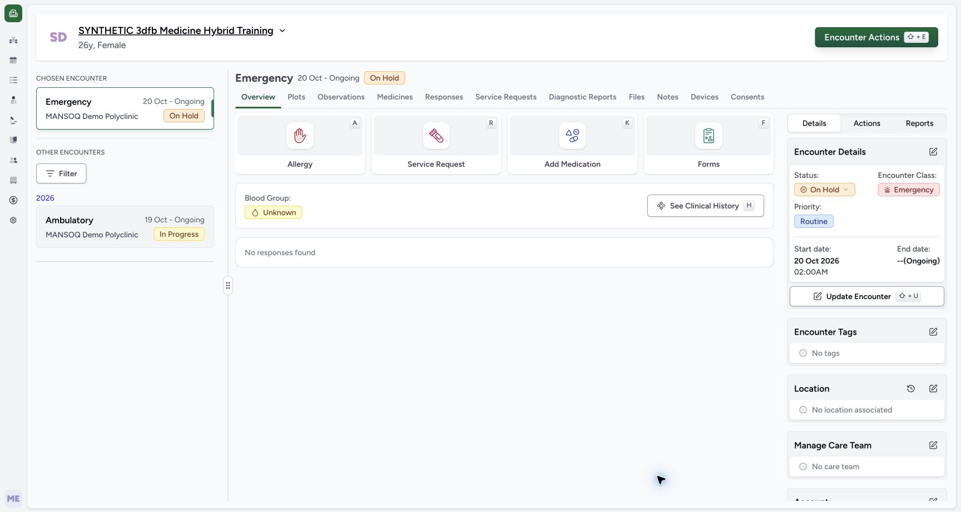Open the bed icon in sidebar

click(x=13, y=180)
